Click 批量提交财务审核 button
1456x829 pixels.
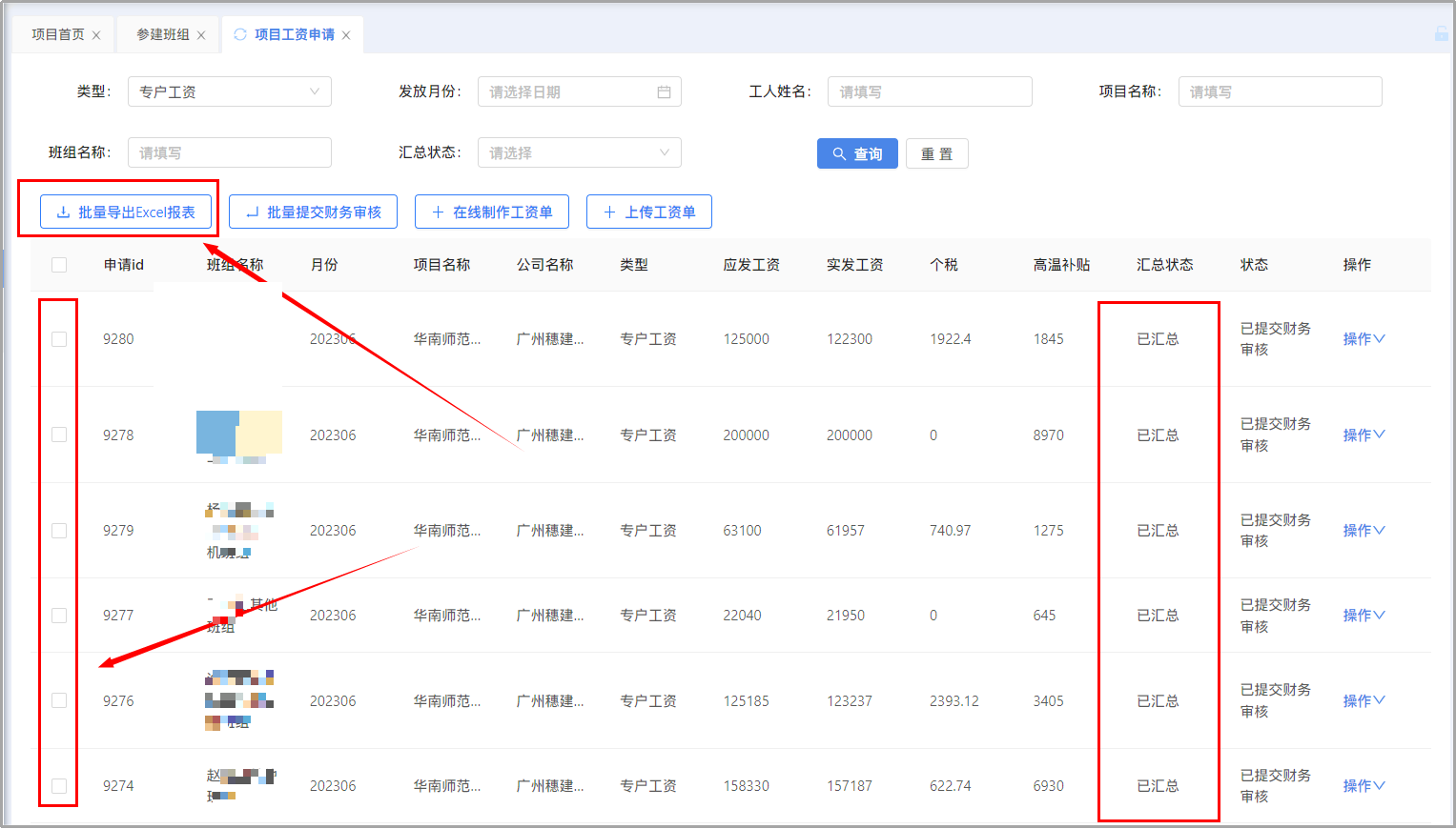[313, 212]
